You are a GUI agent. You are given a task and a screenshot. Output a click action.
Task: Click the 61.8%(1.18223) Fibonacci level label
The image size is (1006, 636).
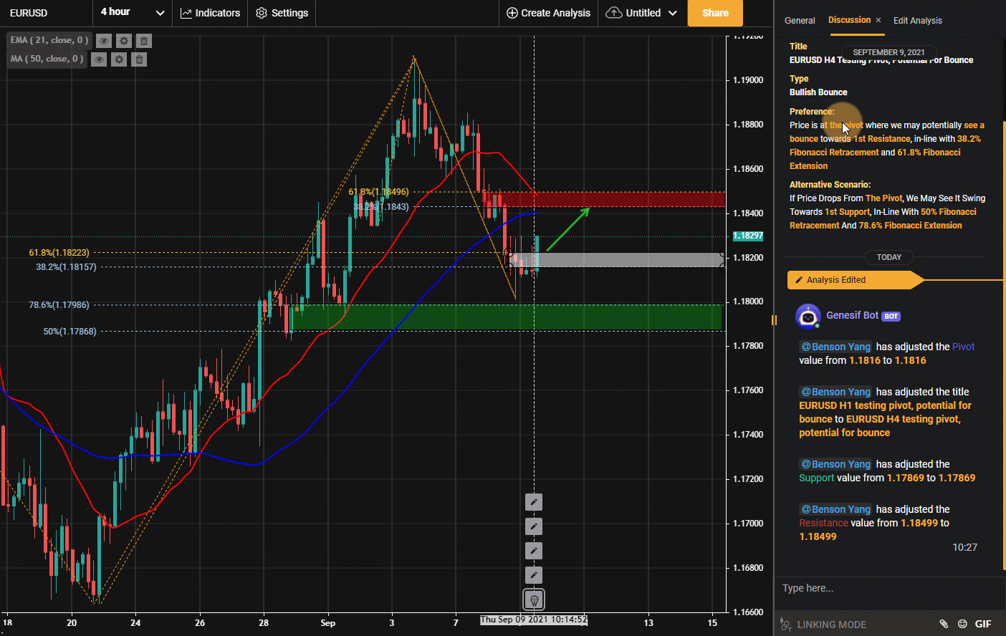pos(59,253)
